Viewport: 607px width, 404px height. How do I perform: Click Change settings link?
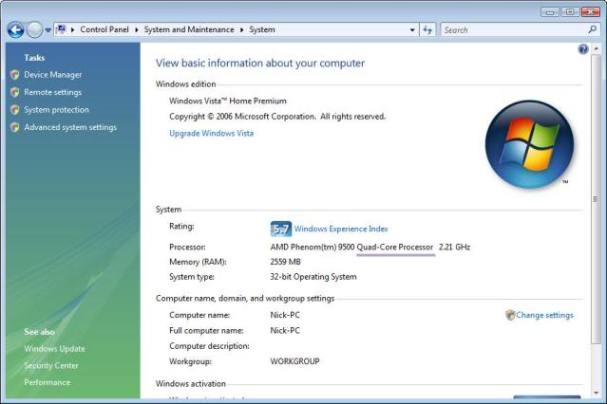coord(544,315)
